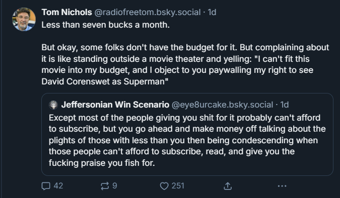Image resolution: width=340 pixels, height=198 pixels.
Task: Click the "Less than seven bucks a month" text
Action: pyautogui.click(x=106, y=25)
